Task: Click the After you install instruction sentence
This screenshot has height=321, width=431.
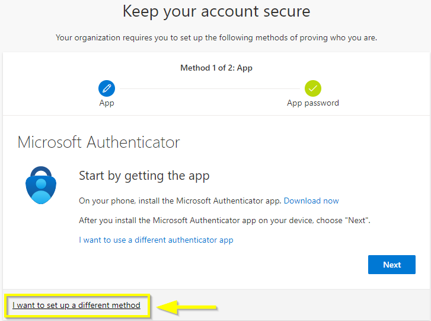Action: pos(225,220)
